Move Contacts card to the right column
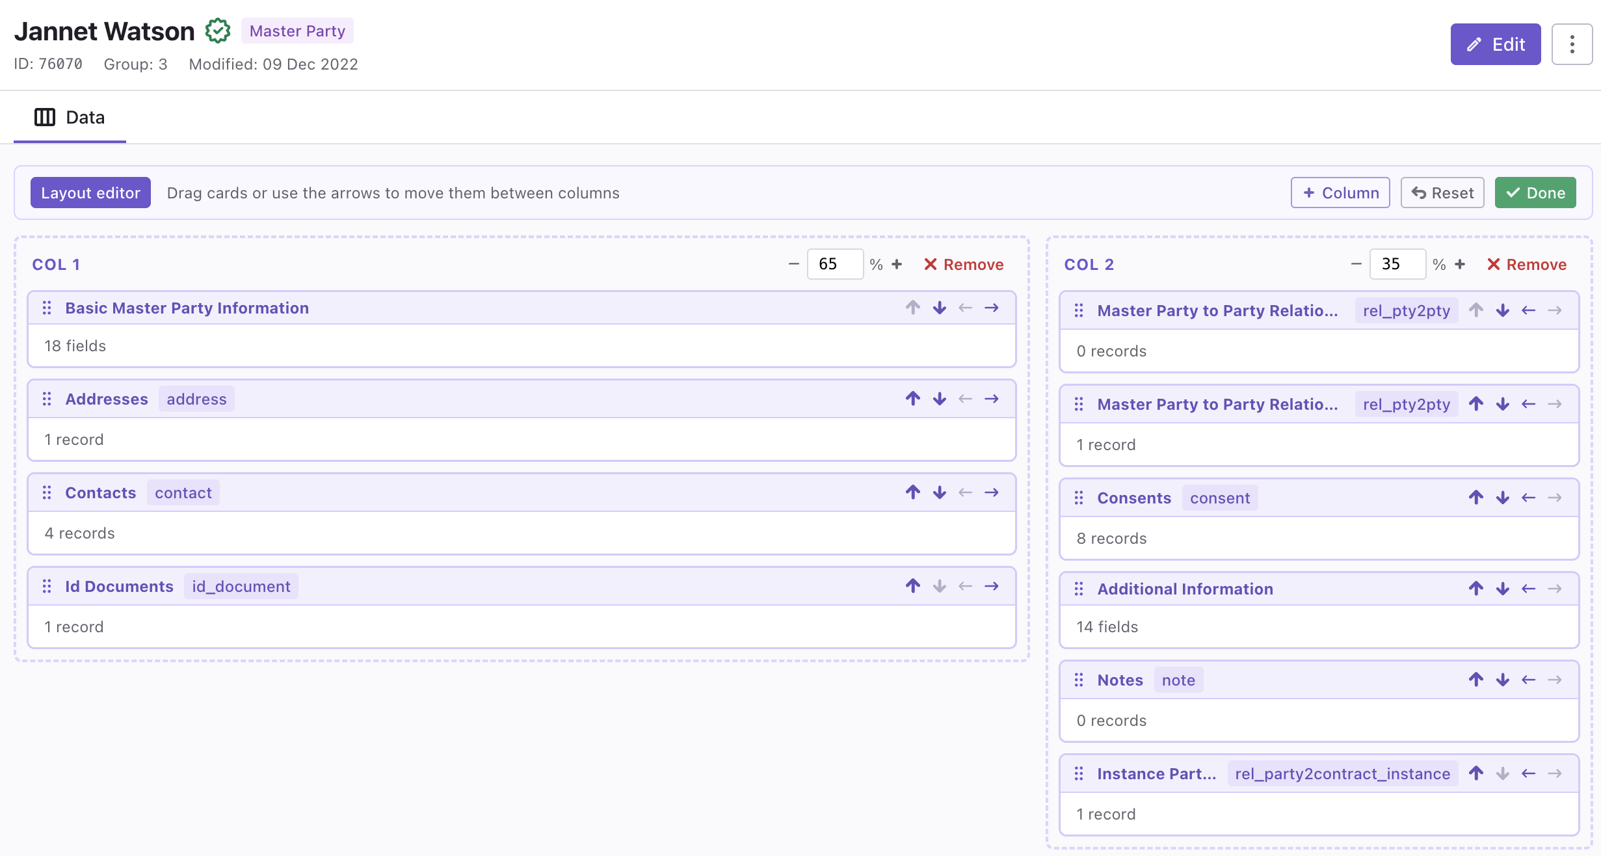Viewport: 1601px width, 856px height. pos(991,492)
